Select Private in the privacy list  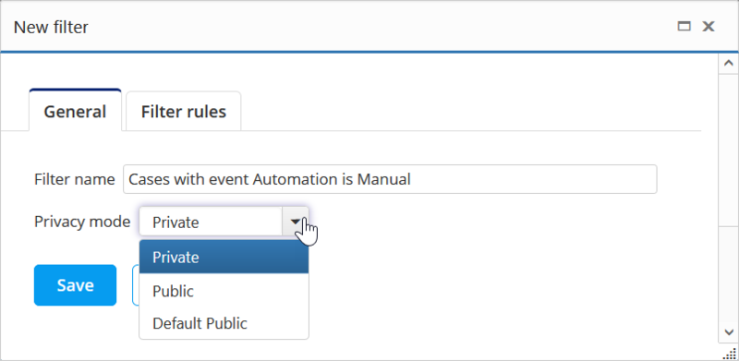coord(224,257)
